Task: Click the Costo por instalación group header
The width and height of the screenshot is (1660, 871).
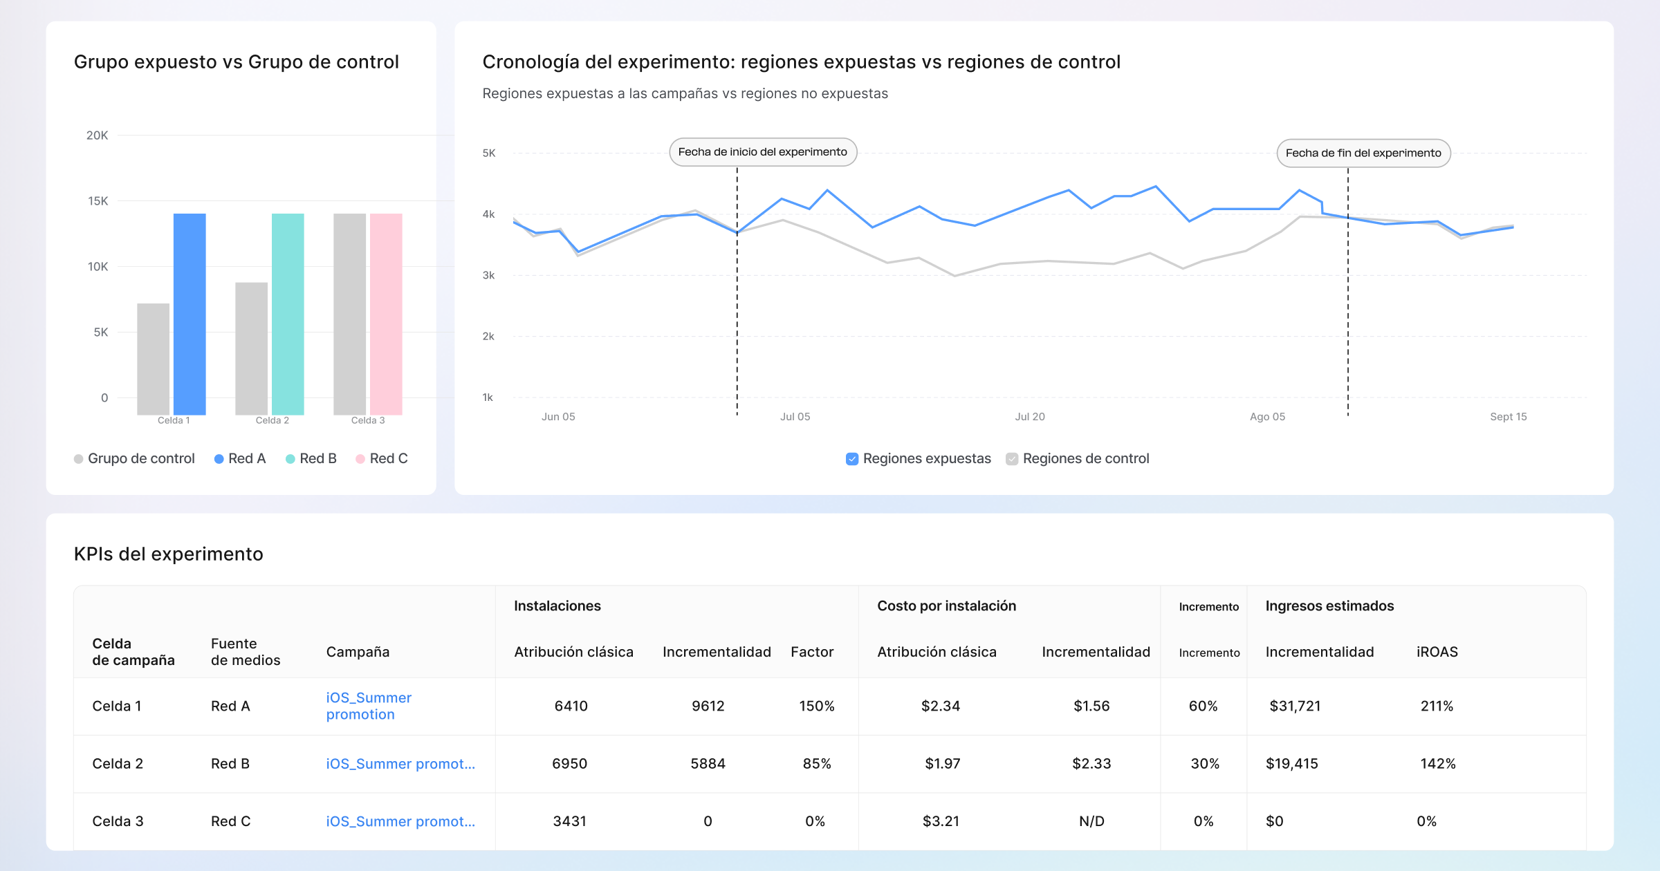Action: click(947, 606)
